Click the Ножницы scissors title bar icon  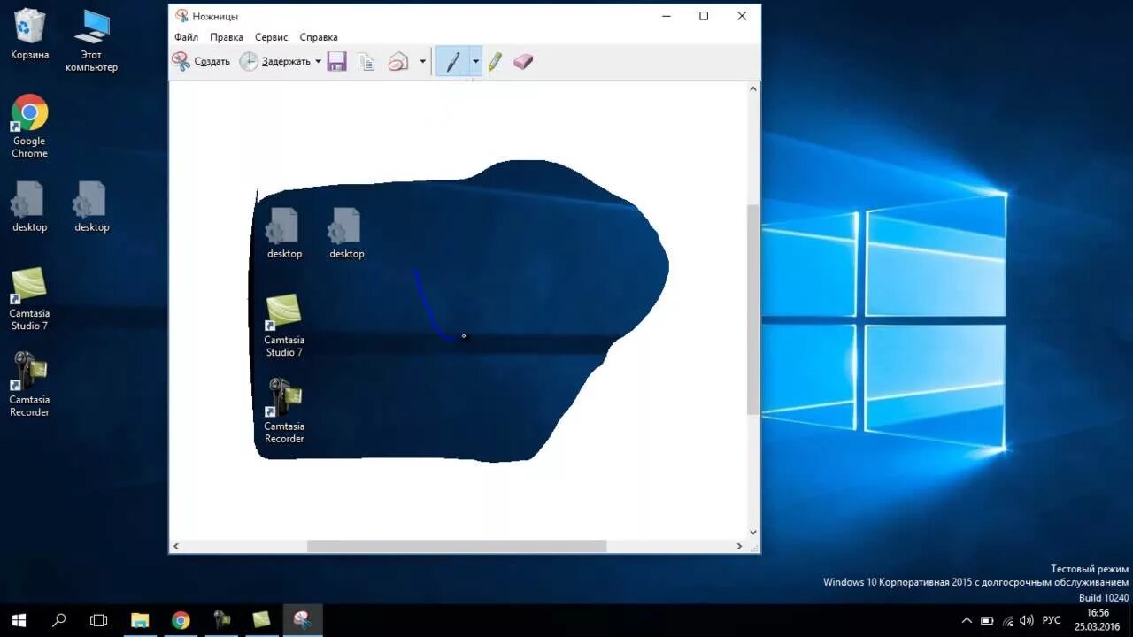[181, 16]
